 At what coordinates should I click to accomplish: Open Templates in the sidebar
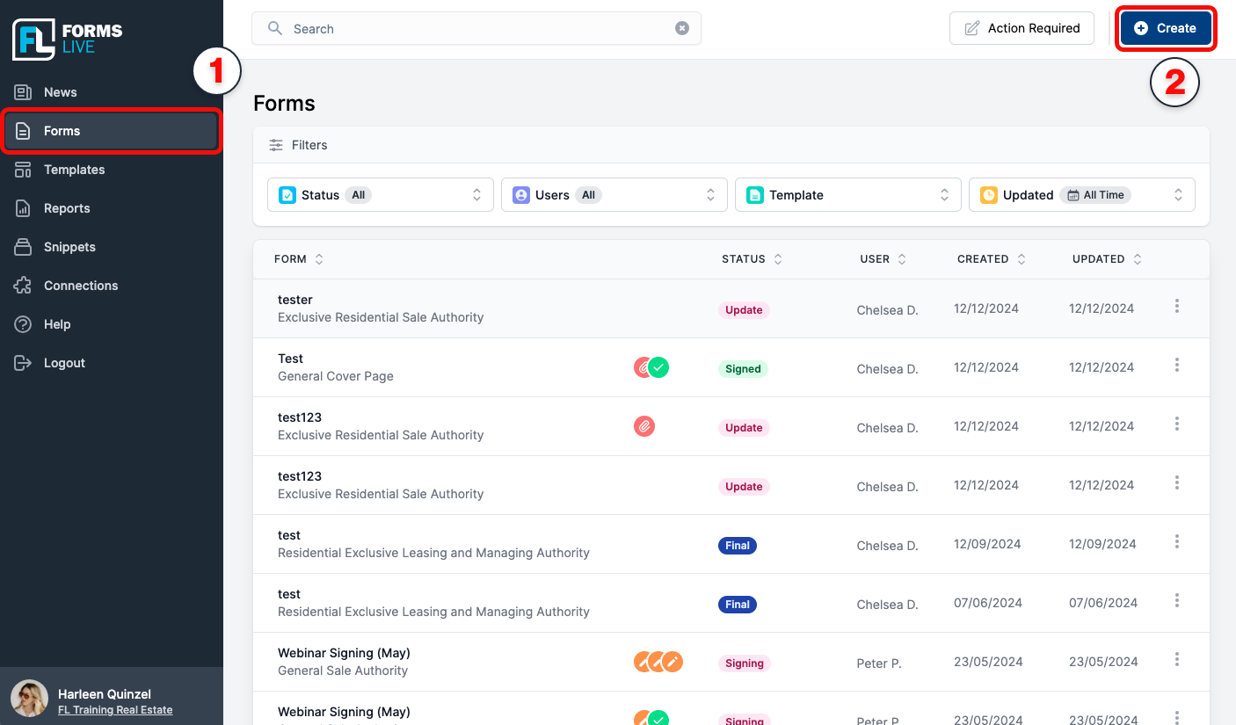(74, 170)
